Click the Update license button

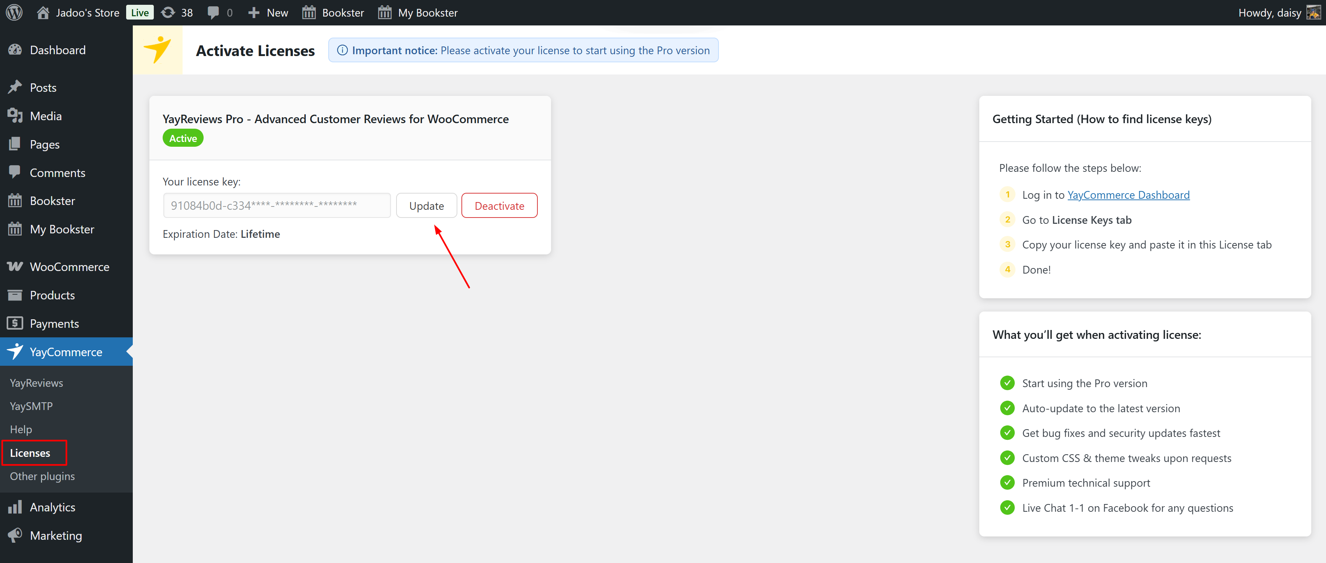tap(426, 206)
